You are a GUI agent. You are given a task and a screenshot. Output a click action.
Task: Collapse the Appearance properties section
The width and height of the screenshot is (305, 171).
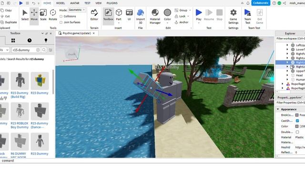(278, 109)
